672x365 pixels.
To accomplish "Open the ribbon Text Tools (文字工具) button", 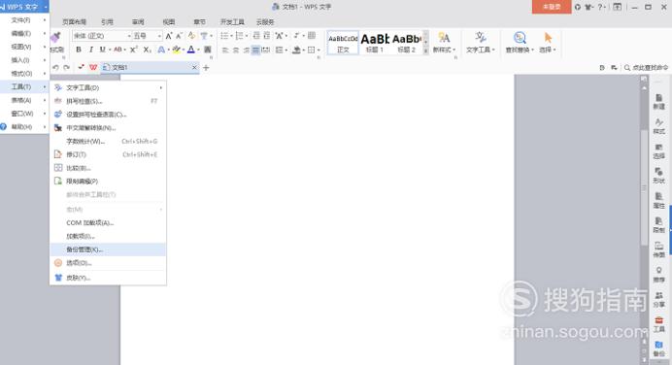I will coord(480,43).
